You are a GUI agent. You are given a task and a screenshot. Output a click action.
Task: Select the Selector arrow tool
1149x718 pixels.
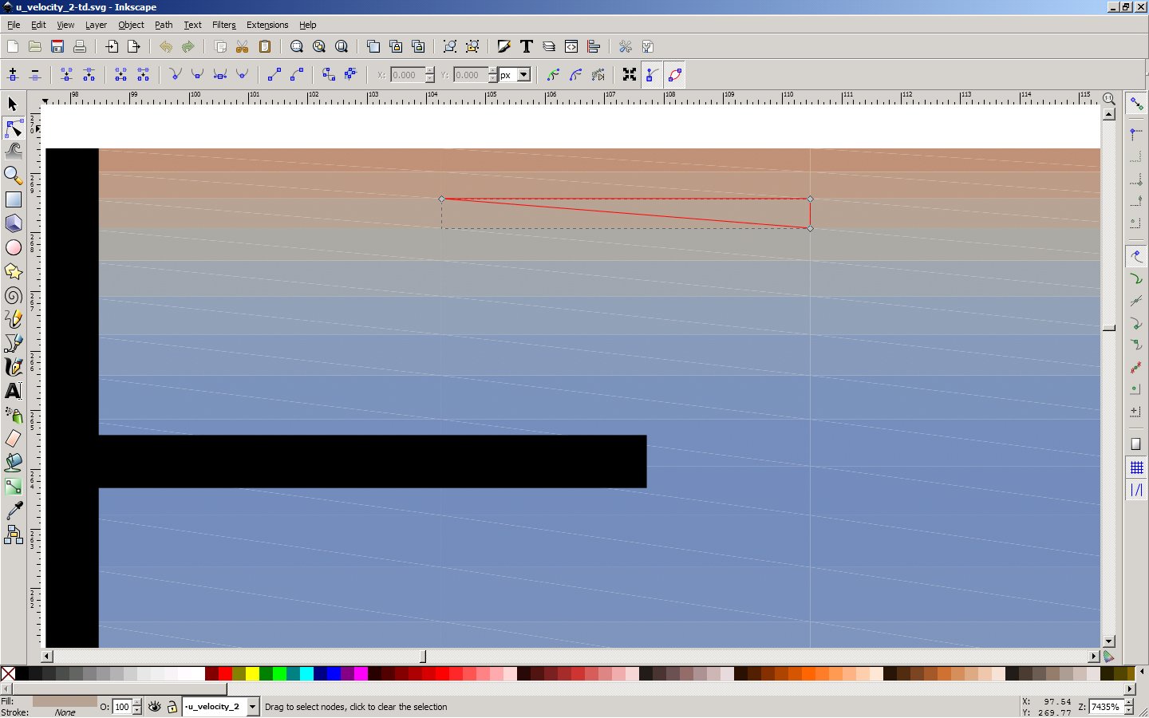pyautogui.click(x=13, y=105)
